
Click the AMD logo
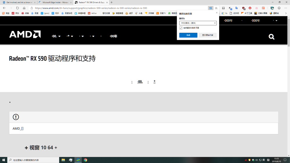point(25,35)
